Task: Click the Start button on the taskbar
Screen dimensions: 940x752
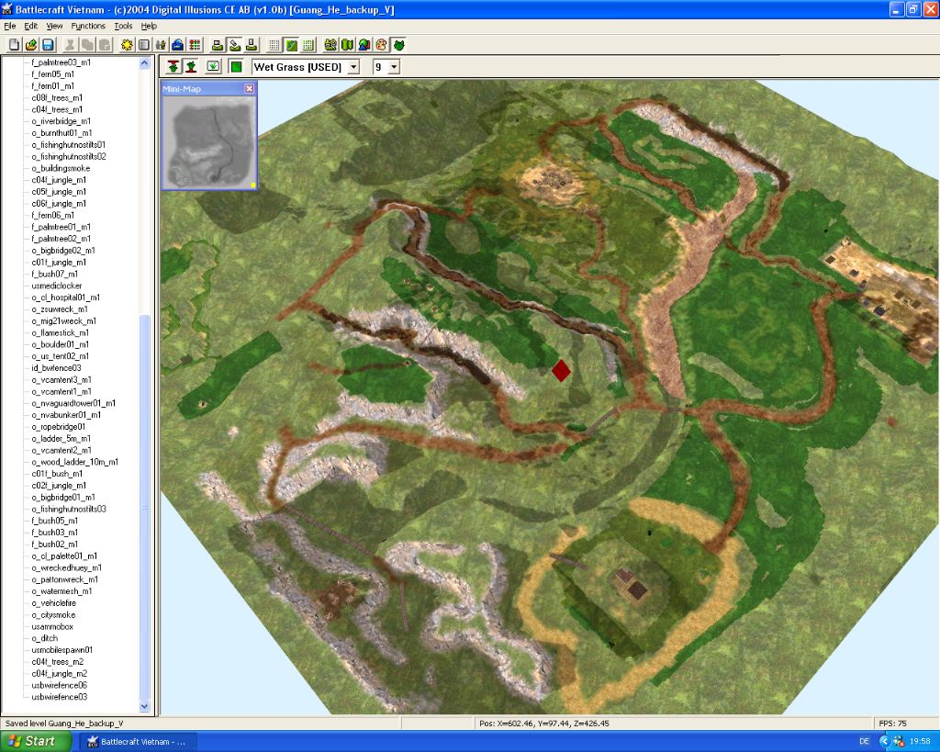Action: [x=34, y=741]
